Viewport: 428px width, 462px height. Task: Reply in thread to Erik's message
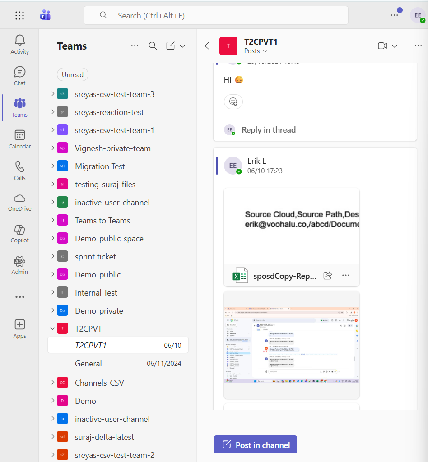pyautogui.click(x=268, y=129)
